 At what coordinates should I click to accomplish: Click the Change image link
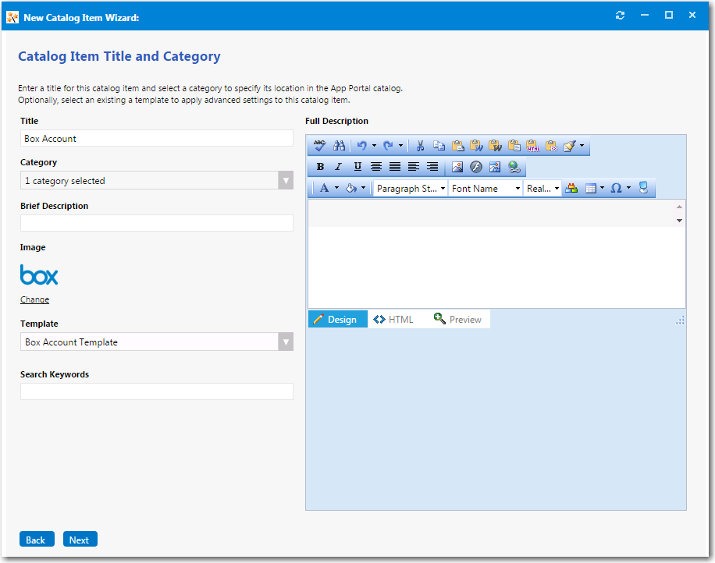(34, 299)
